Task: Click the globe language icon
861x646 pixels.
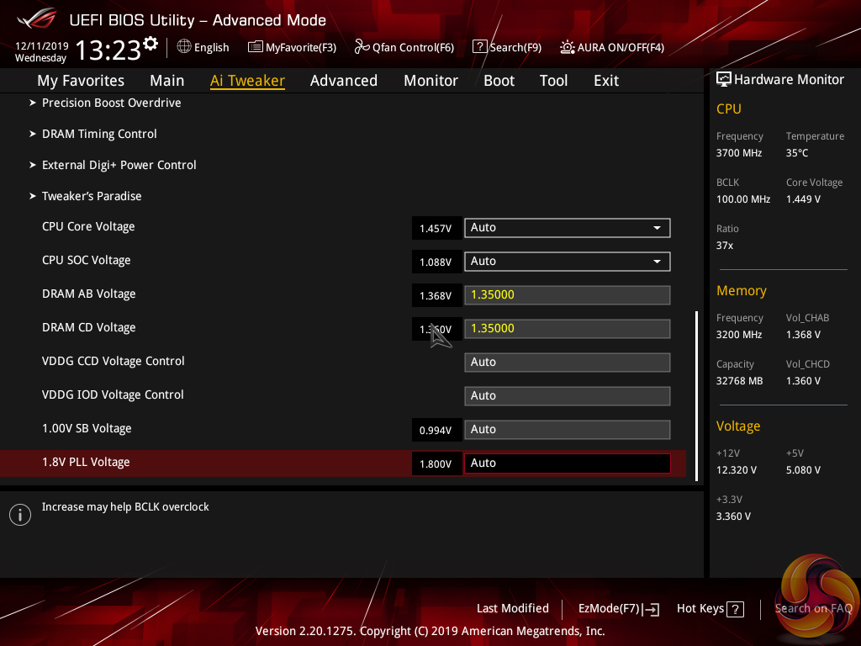Action: tap(184, 47)
